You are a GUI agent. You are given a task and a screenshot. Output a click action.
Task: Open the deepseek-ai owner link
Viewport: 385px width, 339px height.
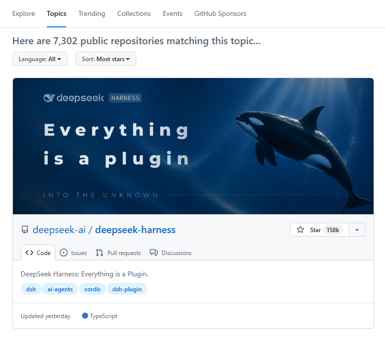click(59, 230)
